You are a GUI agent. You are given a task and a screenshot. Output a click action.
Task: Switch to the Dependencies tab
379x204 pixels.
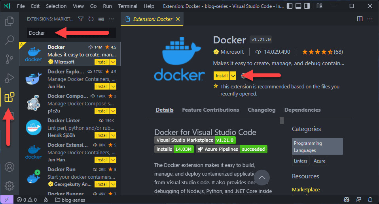point(302,110)
